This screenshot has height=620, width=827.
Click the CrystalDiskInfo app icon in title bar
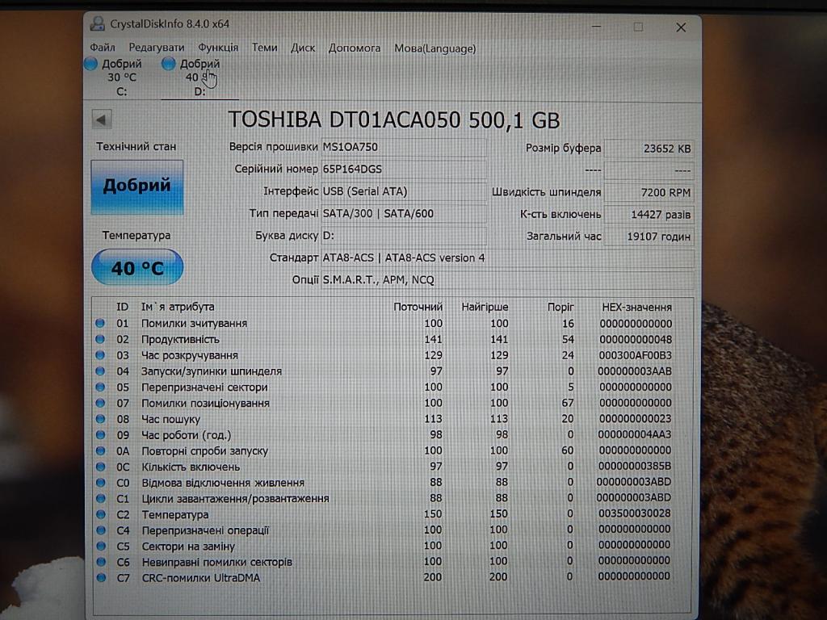coord(97,24)
